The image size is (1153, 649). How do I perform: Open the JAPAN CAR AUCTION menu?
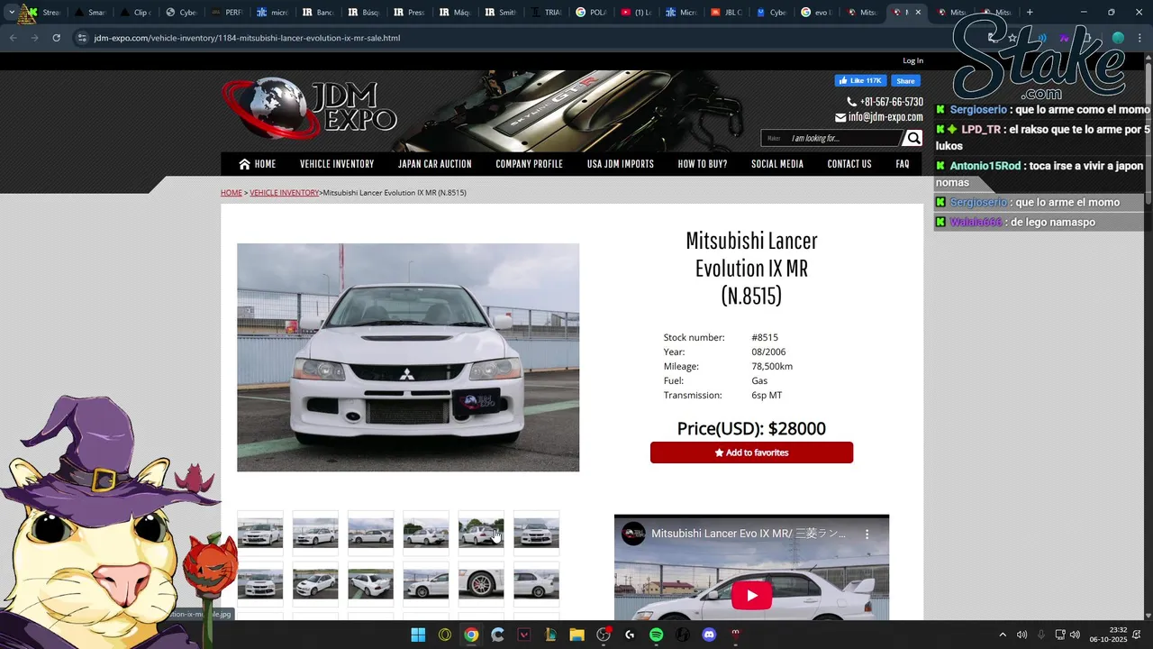(x=434, y=164)
